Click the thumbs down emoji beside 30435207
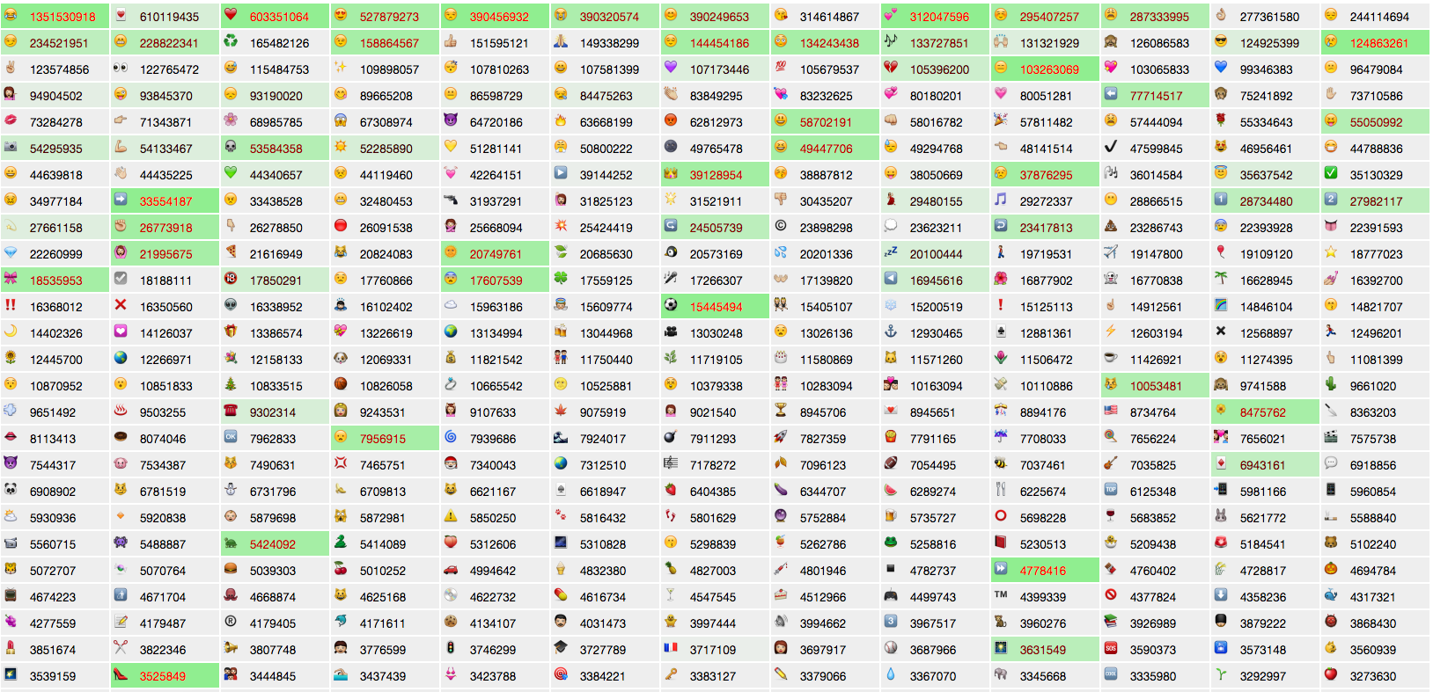The height and width of the screenshot is (692, 1433). coord(781,200)
